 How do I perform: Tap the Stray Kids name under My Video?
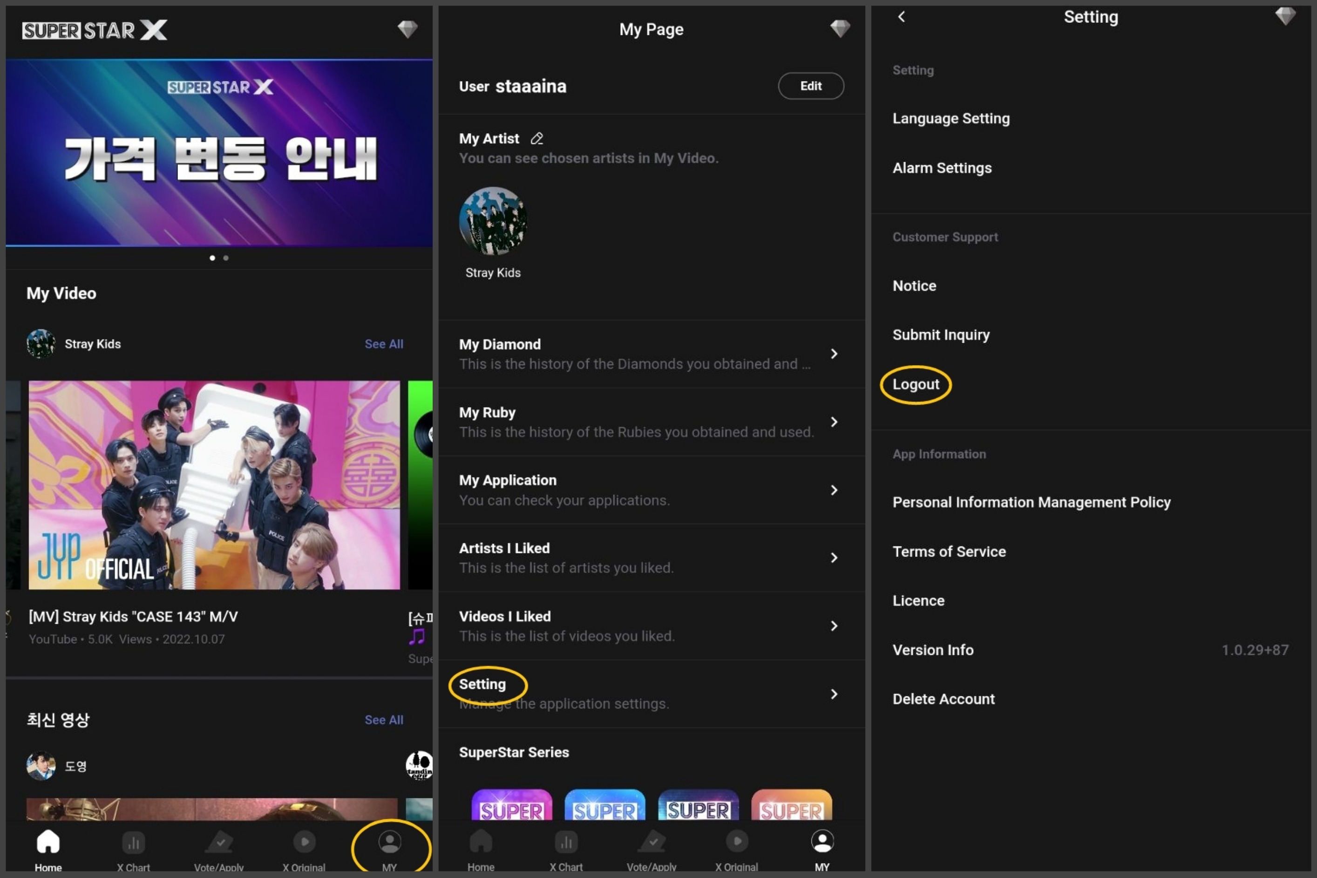[x=92, y=344]
